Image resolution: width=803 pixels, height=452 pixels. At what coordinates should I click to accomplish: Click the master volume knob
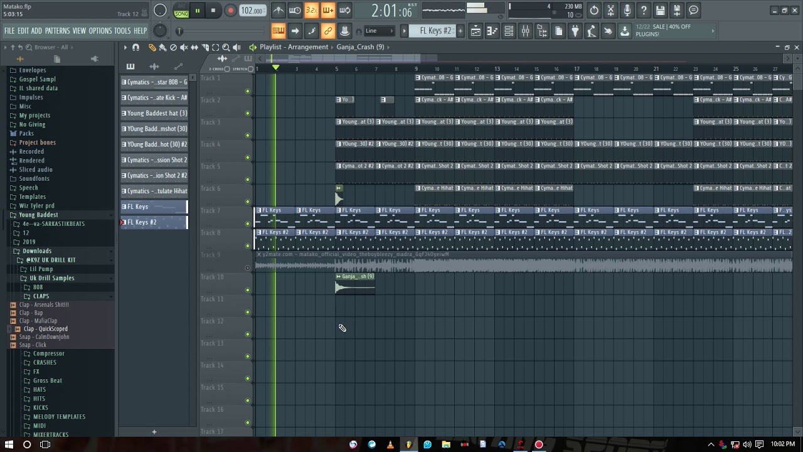[160, 10]
